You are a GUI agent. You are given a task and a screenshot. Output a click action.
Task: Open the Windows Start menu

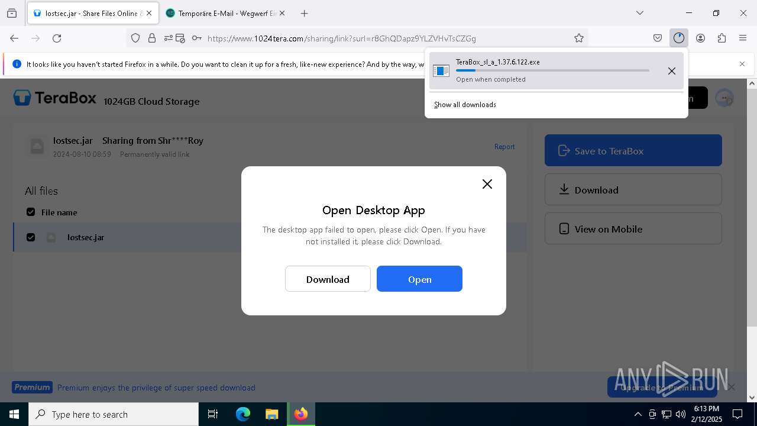coord(14,414)
